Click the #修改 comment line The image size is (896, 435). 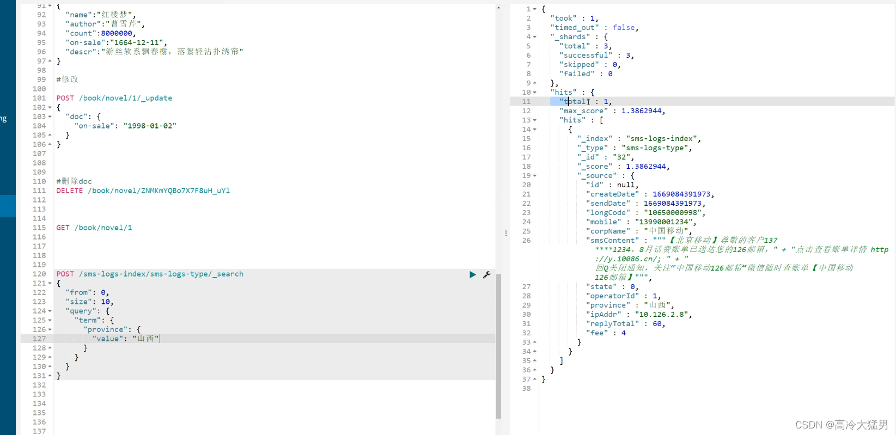coord(68,79)
